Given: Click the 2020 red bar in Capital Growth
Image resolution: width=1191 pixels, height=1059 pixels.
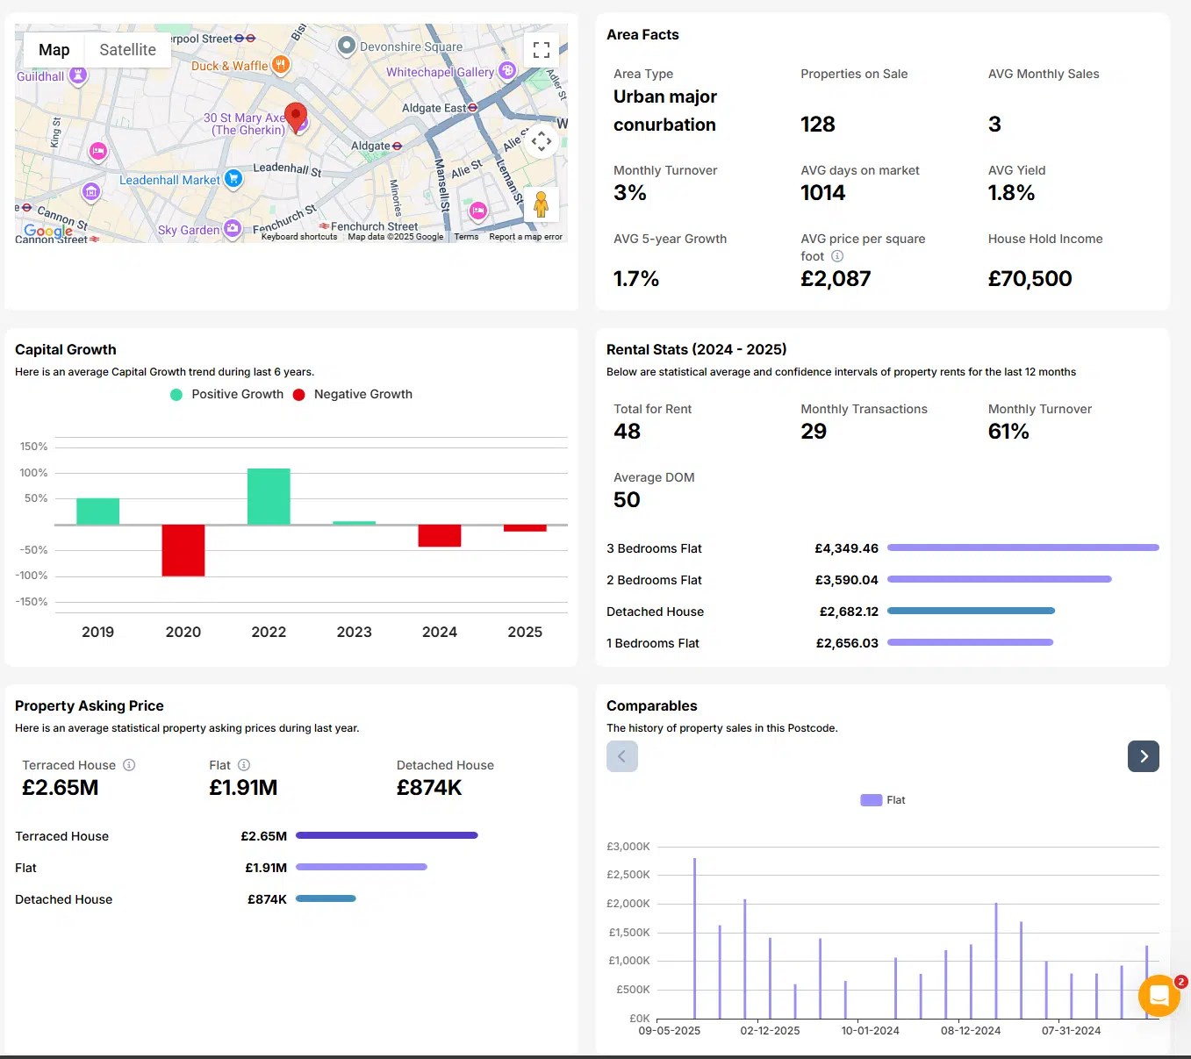Looking at the screenshot, I should point(183,550).
